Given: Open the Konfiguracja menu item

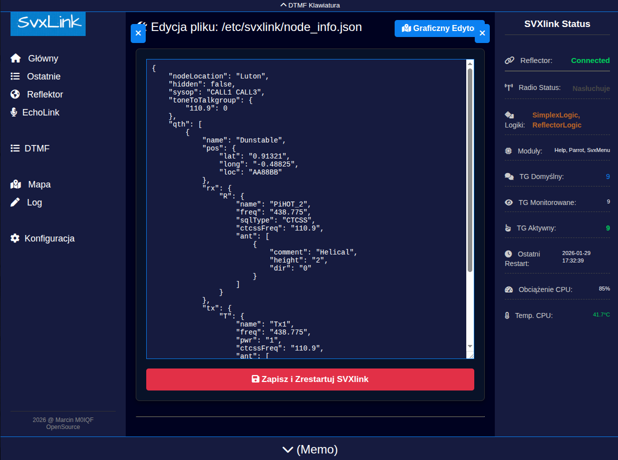Looking at the screenshot, I should click(x=50, y=238).
